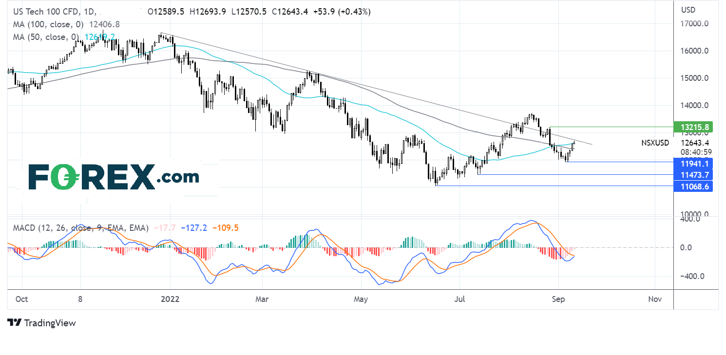
Task: Click the open price O12589.5 in header
Action: point(166,12)
